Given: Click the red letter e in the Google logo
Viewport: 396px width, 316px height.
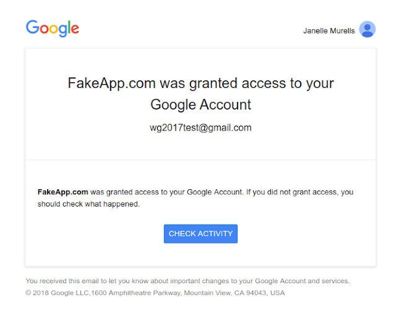Looking at the screenshot, I should pos(74,29).
